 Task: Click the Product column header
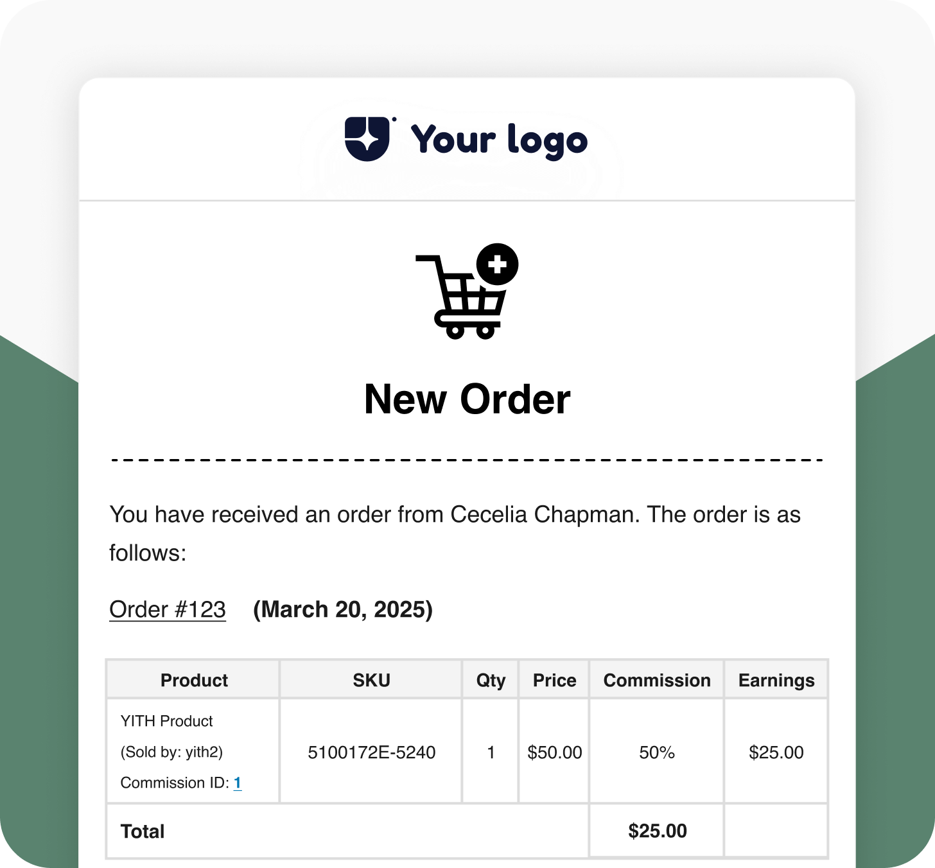click(194, 680)
